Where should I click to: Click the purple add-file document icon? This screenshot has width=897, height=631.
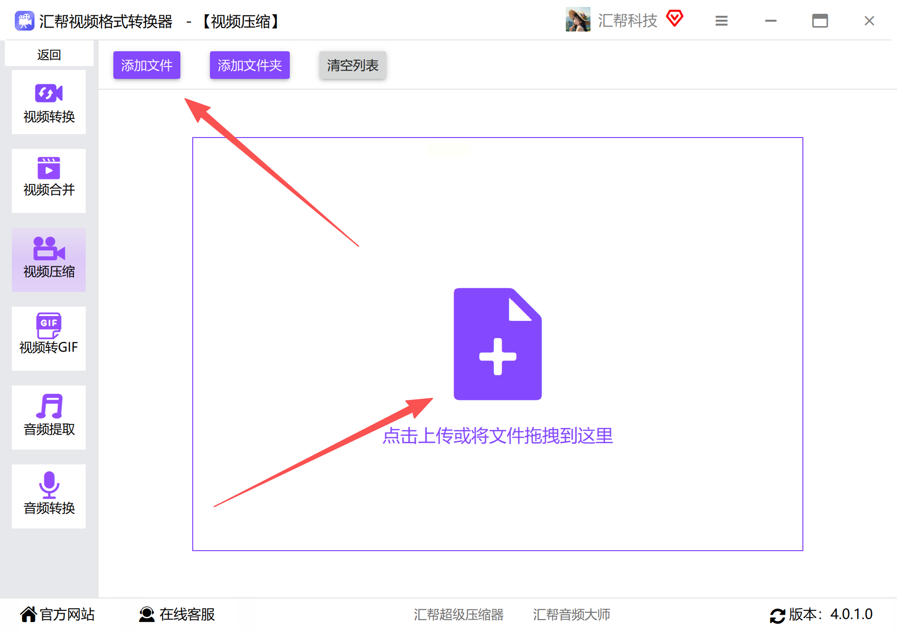coord(498,344)
